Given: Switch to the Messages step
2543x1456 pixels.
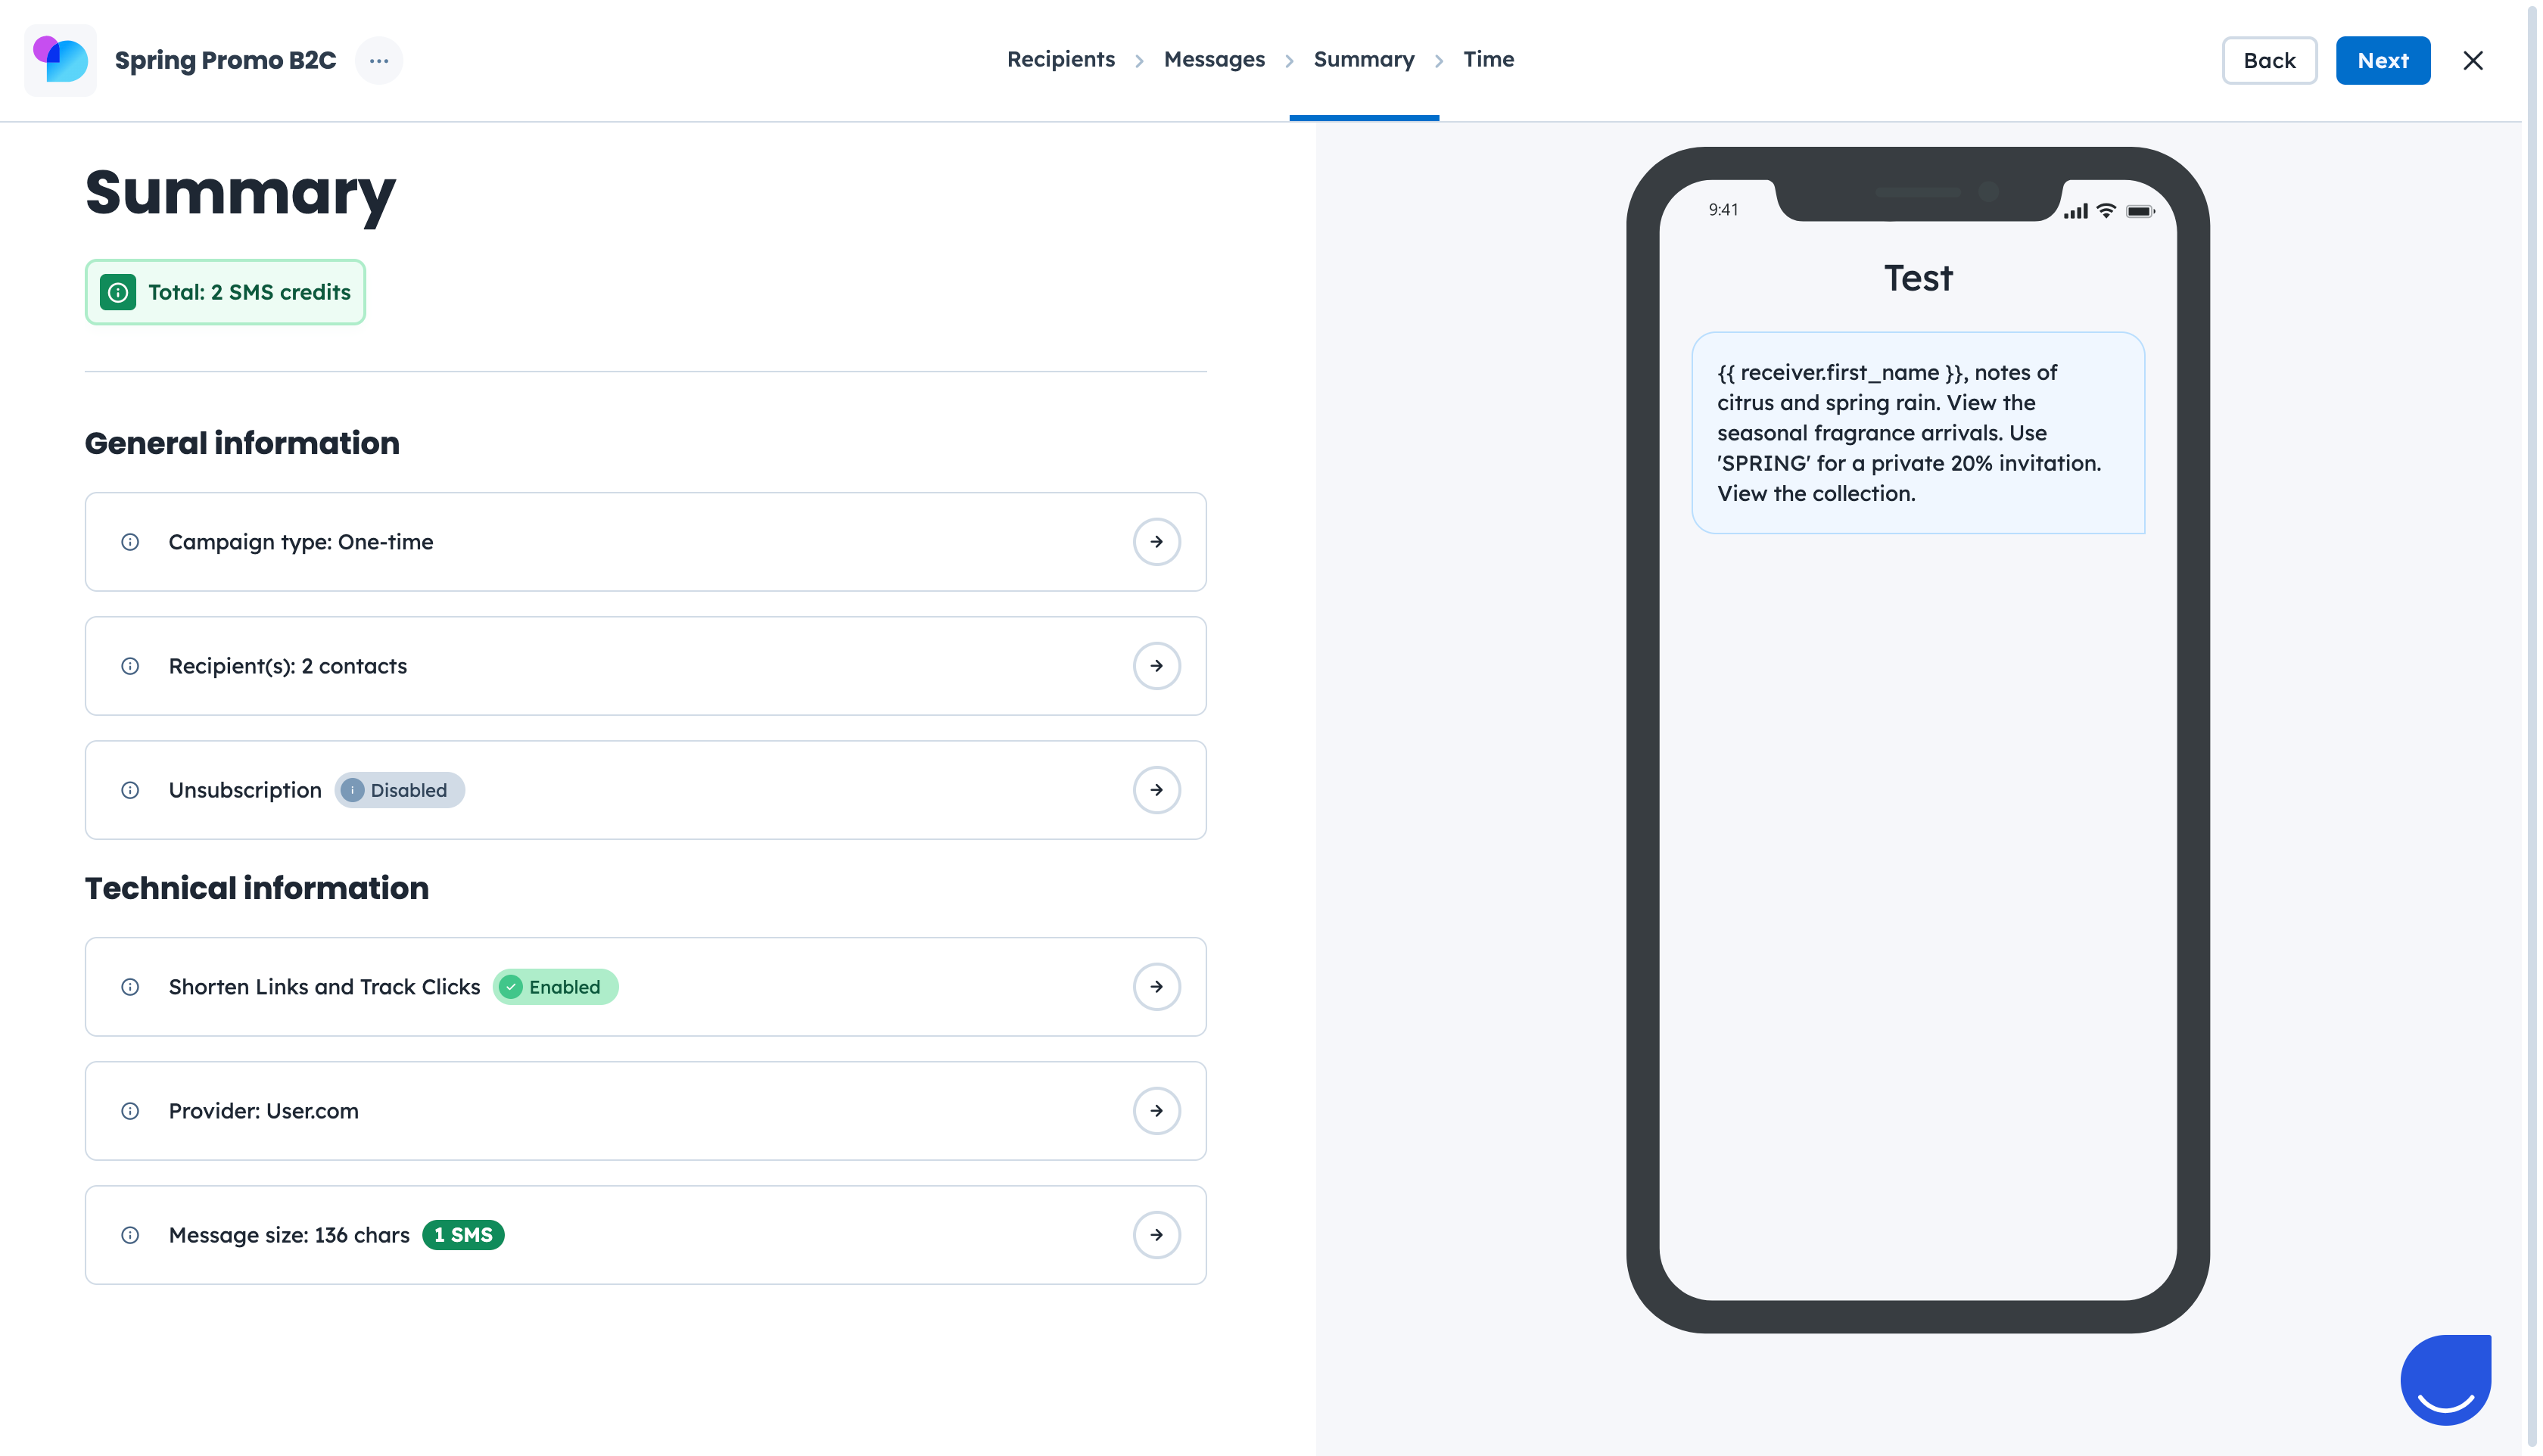Looking at the screenshot, I should click(1213, 59).
